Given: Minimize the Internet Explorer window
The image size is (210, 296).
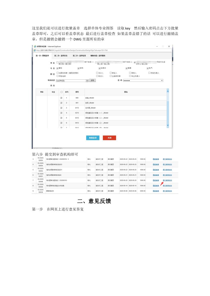Looking at the screenshot, I should [x=157, y=46].
